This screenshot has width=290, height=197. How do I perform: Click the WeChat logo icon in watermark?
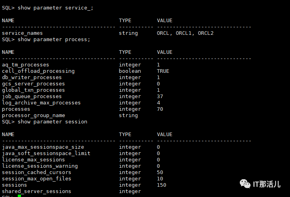point(245,184)
